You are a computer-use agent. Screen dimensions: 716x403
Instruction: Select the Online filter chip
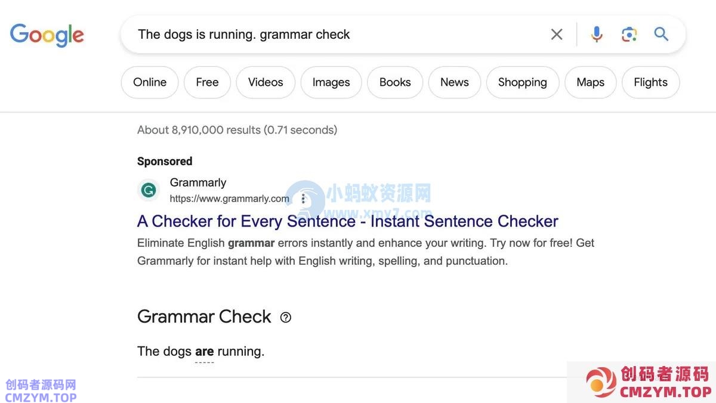coord(150,82)
